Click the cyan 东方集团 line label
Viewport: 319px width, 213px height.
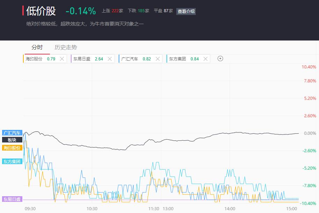pyautogui.click(x=12, y=161)
